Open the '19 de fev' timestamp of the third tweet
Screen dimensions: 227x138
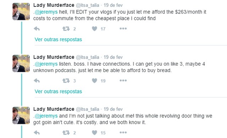pyautogui.click(x=113, y=109)
